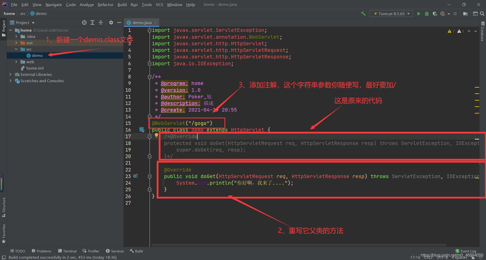Open the Build menu

[122, 5]
